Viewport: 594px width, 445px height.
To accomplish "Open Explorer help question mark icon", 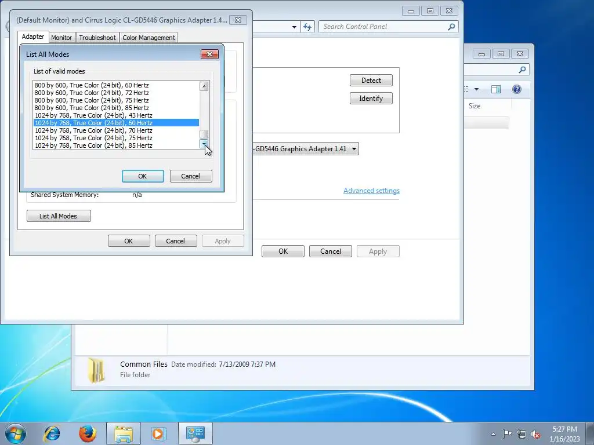I will coord(516,89).
